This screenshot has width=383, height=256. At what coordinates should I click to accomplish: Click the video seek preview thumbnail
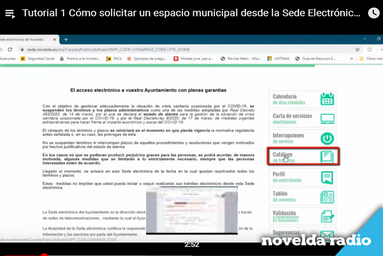click(x=192, y=210)
